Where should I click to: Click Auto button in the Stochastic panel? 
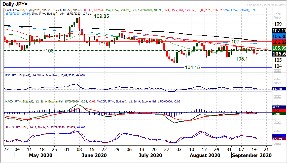277,144
